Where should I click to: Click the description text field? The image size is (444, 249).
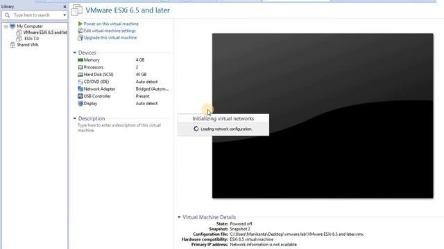119,127
